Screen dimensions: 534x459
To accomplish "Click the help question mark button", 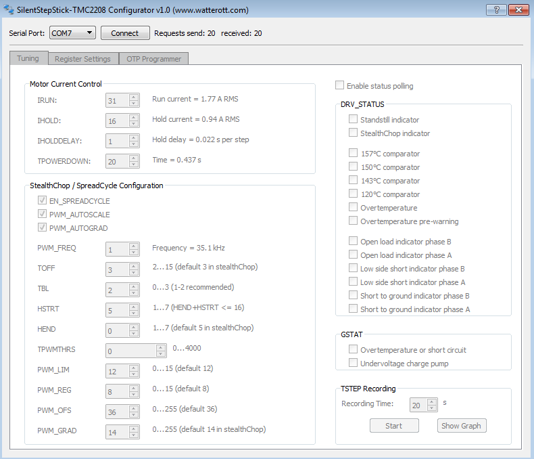I will coord(497,10).
